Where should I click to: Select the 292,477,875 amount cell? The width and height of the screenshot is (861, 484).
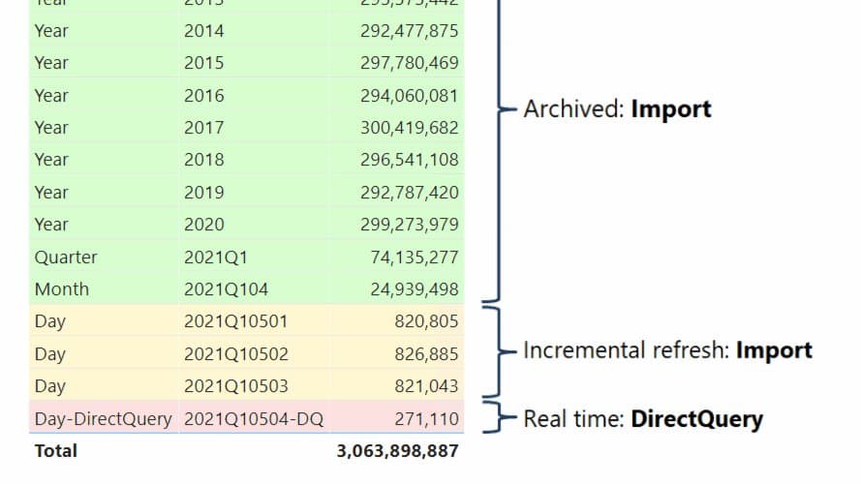409,31
